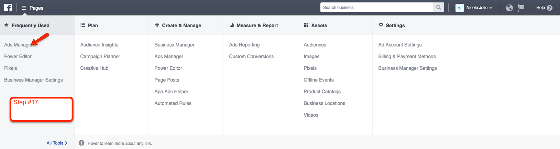Image resolution: width=560 pixels, height=149 pixels.
Task: Click the star icon beside Frequently Used
Action: (x=6, y=25)
